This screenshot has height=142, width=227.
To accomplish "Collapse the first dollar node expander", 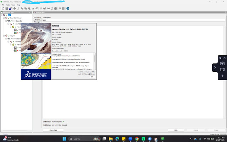I will point(11,27).
